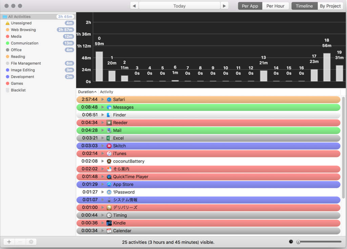Image resolution: width=347 pixels, height=249 pixels.
Task: Add a new project with plus button
Action: [x=9, y=242]
